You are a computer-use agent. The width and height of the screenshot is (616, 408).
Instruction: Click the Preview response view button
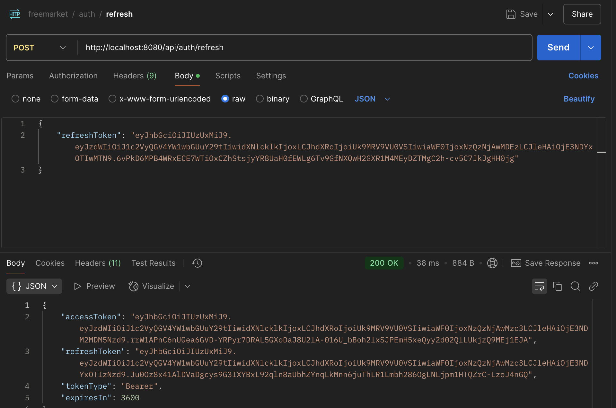(x=94, y=286)
